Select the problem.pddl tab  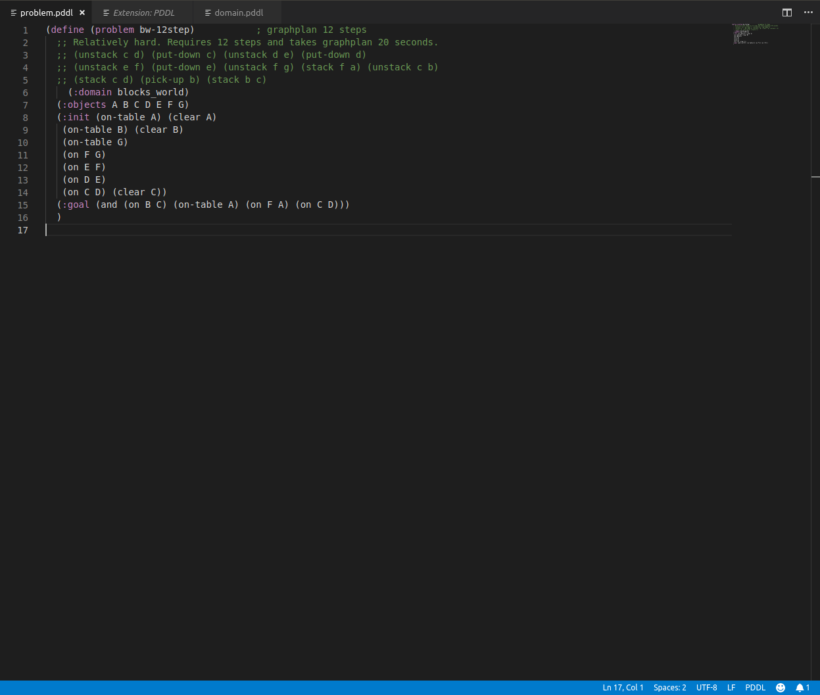click(x=46, y=12)
